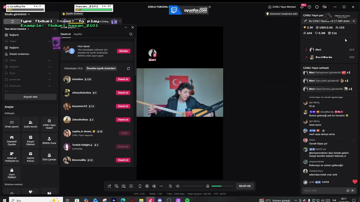Click Gönder for Hızlı davet
Image resolution: width=360 pixels, height=202 pixels.
(123, 51)
